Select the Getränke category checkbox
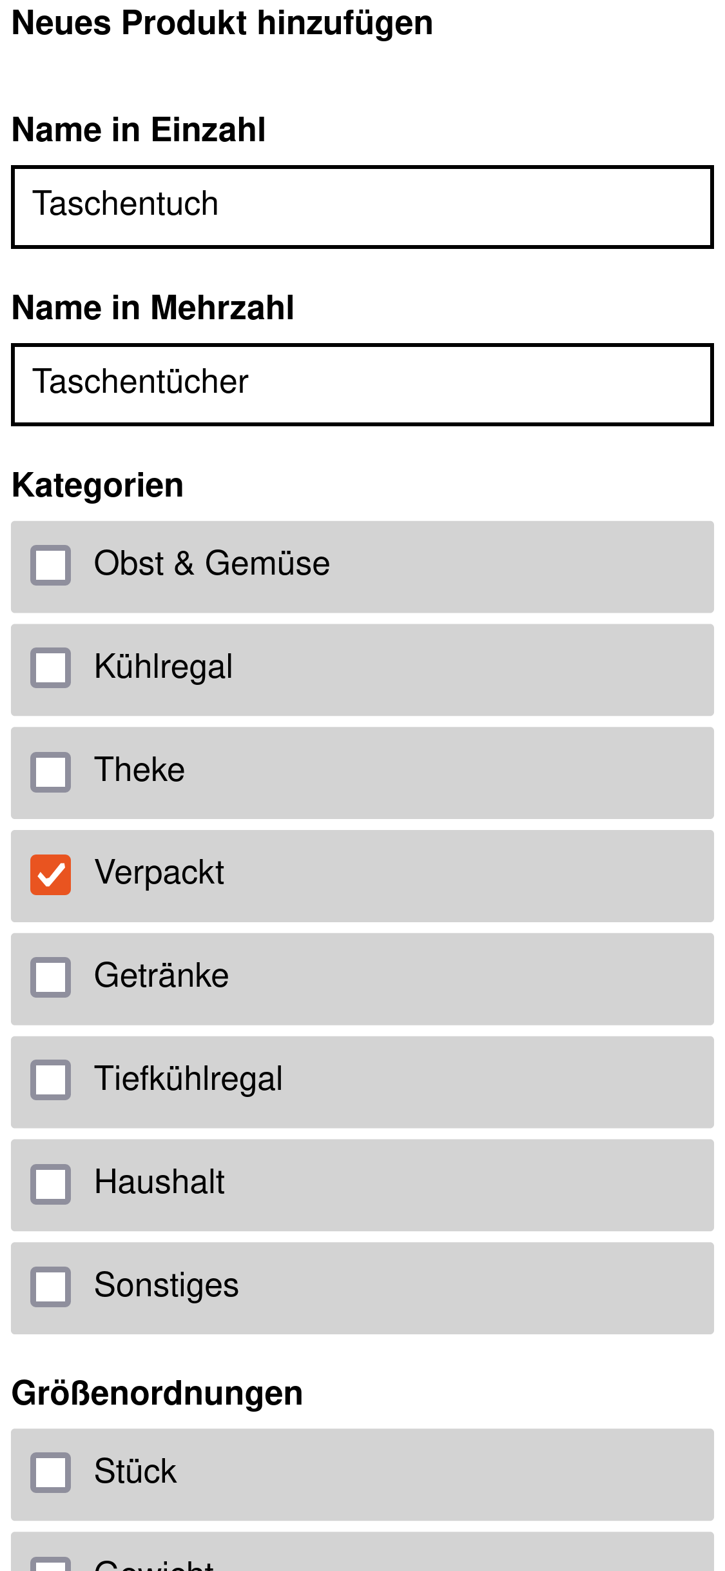 [51, 977]
